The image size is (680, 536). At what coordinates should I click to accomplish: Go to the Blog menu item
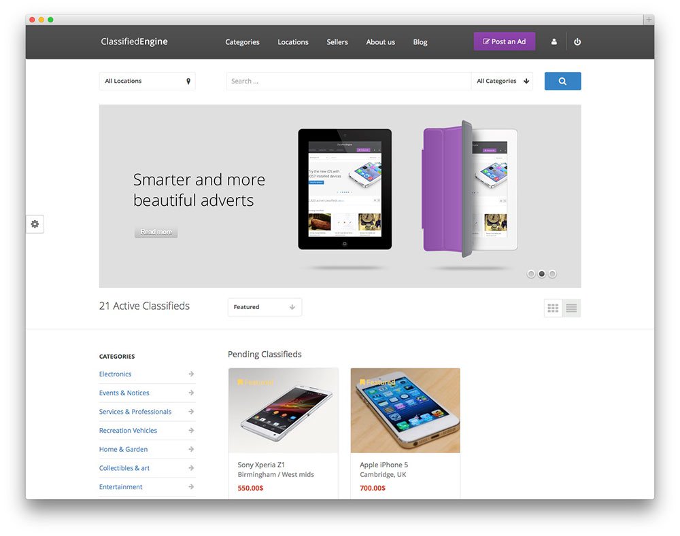(420, 42)
